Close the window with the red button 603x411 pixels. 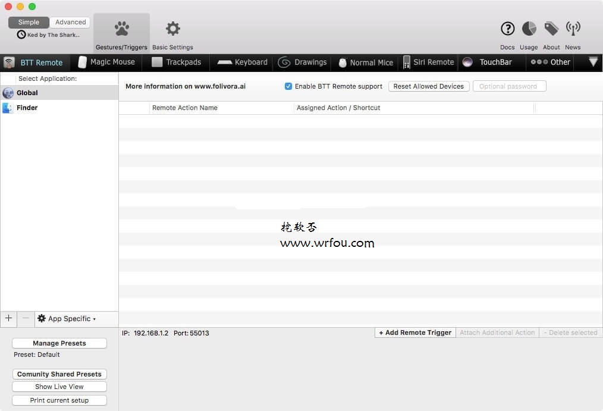(x=8, y=7)
